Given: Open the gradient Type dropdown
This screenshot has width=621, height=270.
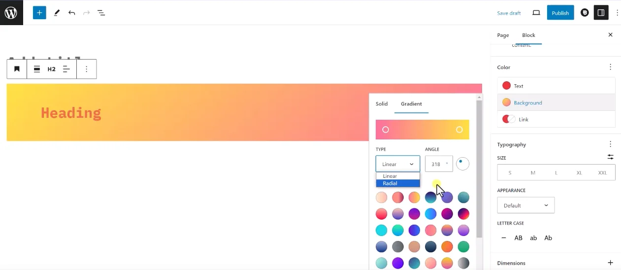Looking at the screenshot, I should [397, 164].
